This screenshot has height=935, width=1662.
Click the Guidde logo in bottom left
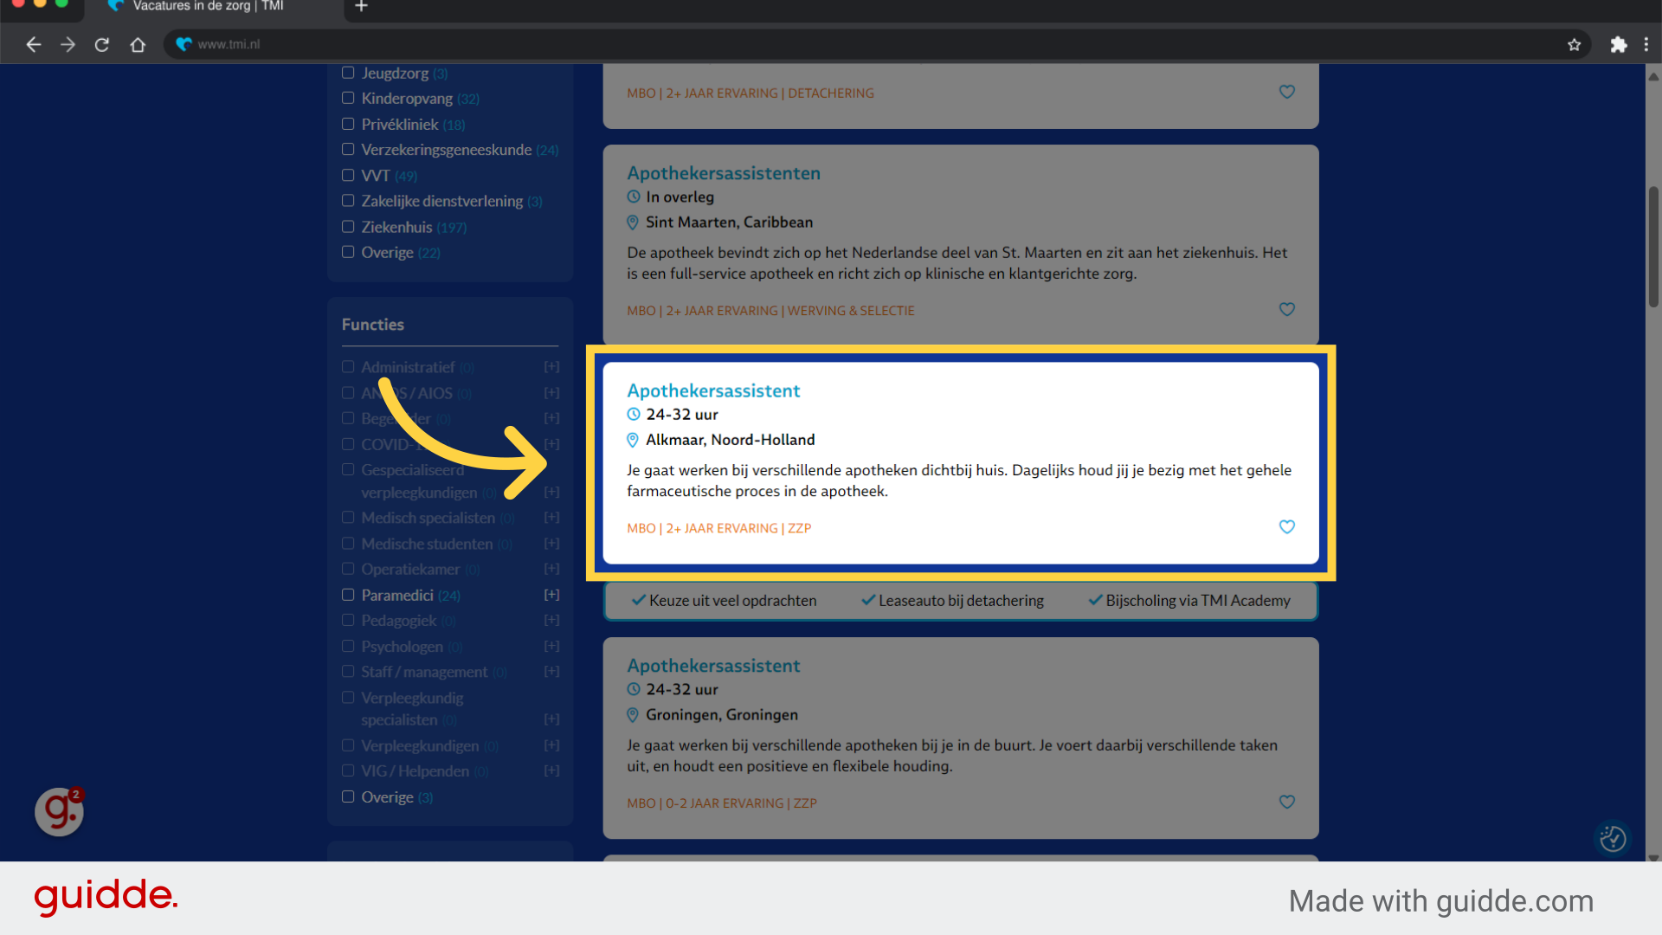point(105,899)
